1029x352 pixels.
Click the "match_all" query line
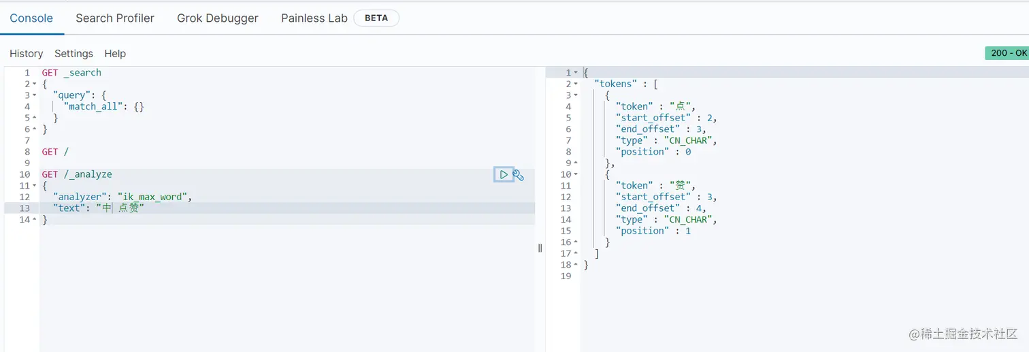click(104, 107)
